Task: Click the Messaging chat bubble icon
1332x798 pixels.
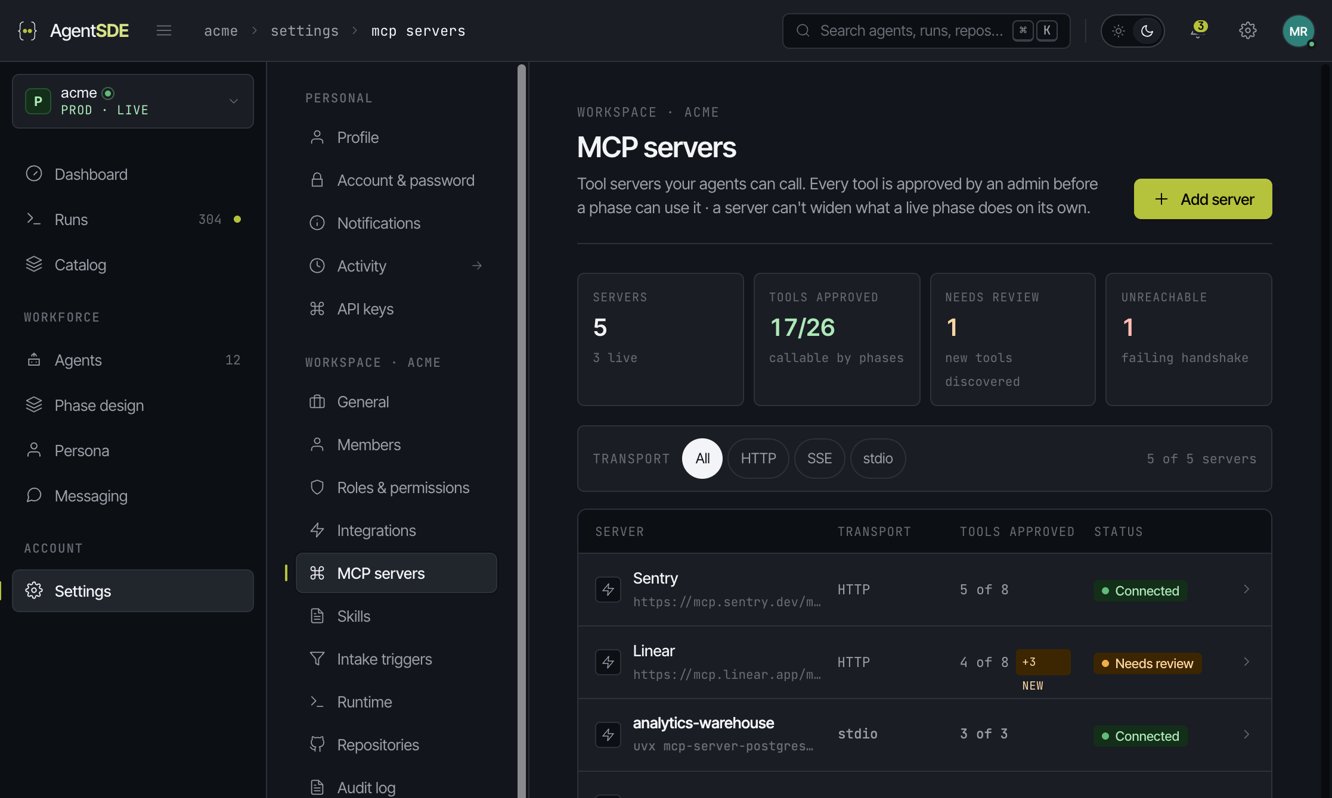Action: pyautogui.click(x=34, y=495)
